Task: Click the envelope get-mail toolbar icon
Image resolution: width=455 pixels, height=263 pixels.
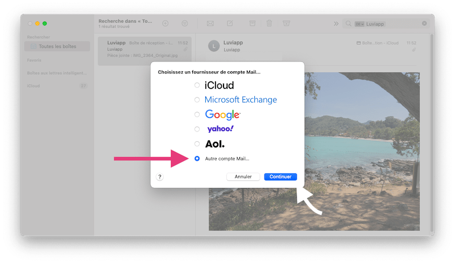Action: [210, 23]
